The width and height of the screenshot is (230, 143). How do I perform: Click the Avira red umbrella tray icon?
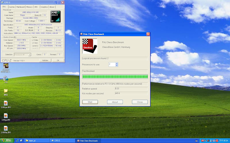point(217,141)
